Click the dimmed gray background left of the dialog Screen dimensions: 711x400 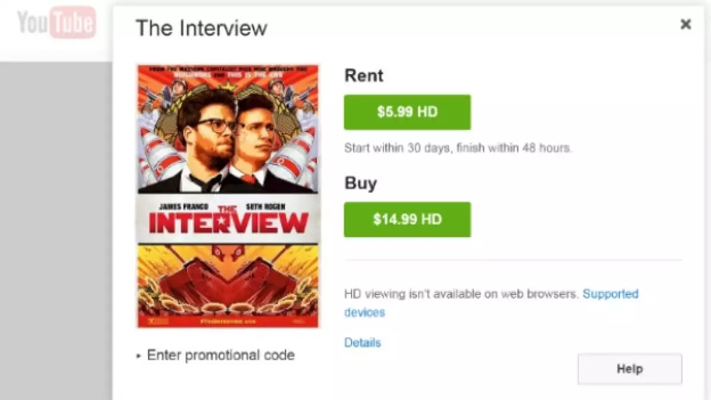pos(56,237)
